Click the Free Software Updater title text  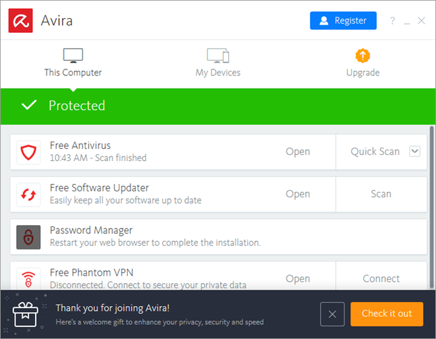pyautogui.click(x=100, y=188)
